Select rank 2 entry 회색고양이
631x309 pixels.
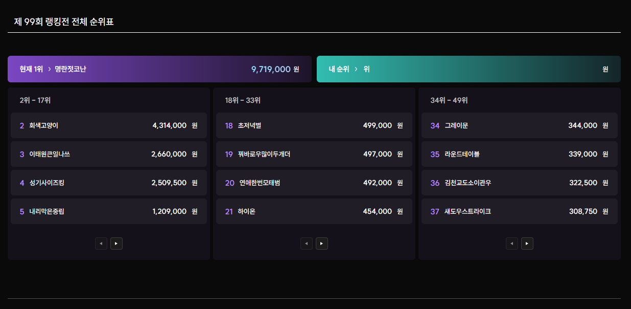click(108, 125)
